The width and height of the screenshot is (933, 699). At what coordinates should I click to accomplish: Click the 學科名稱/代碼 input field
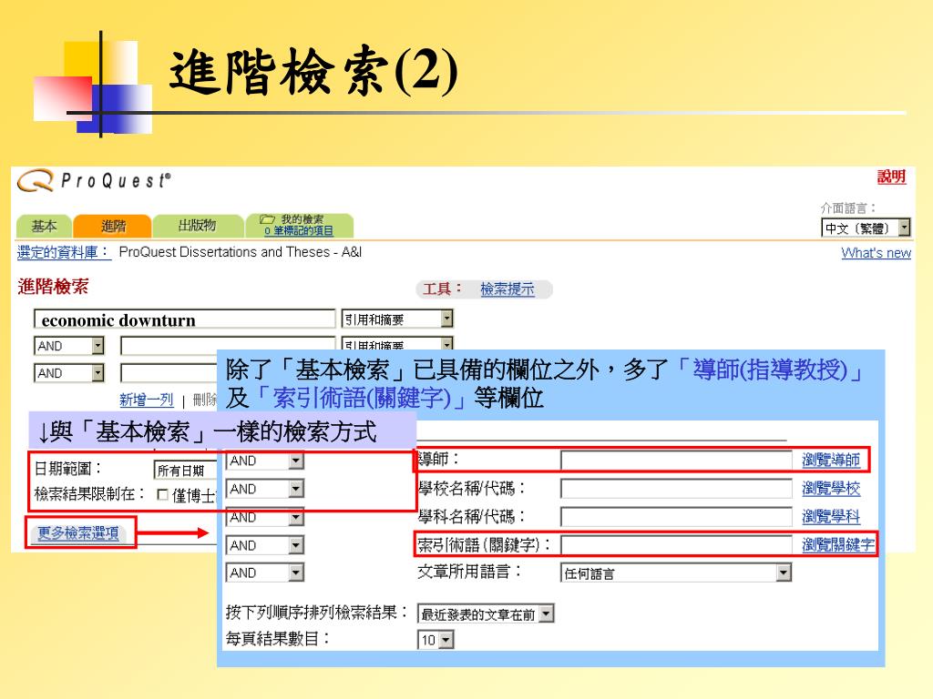676,516
